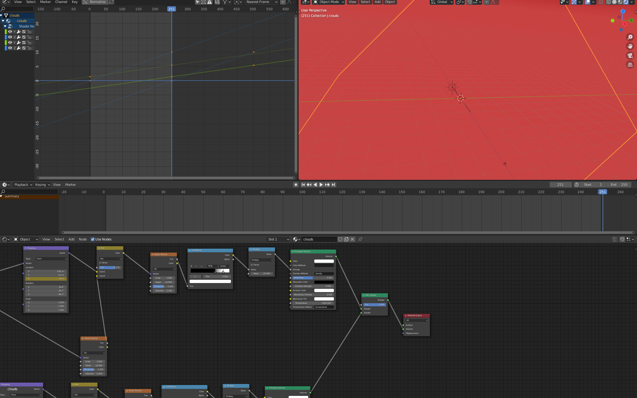
Task: Open the Node menu in shader editor
Action: 83,239
